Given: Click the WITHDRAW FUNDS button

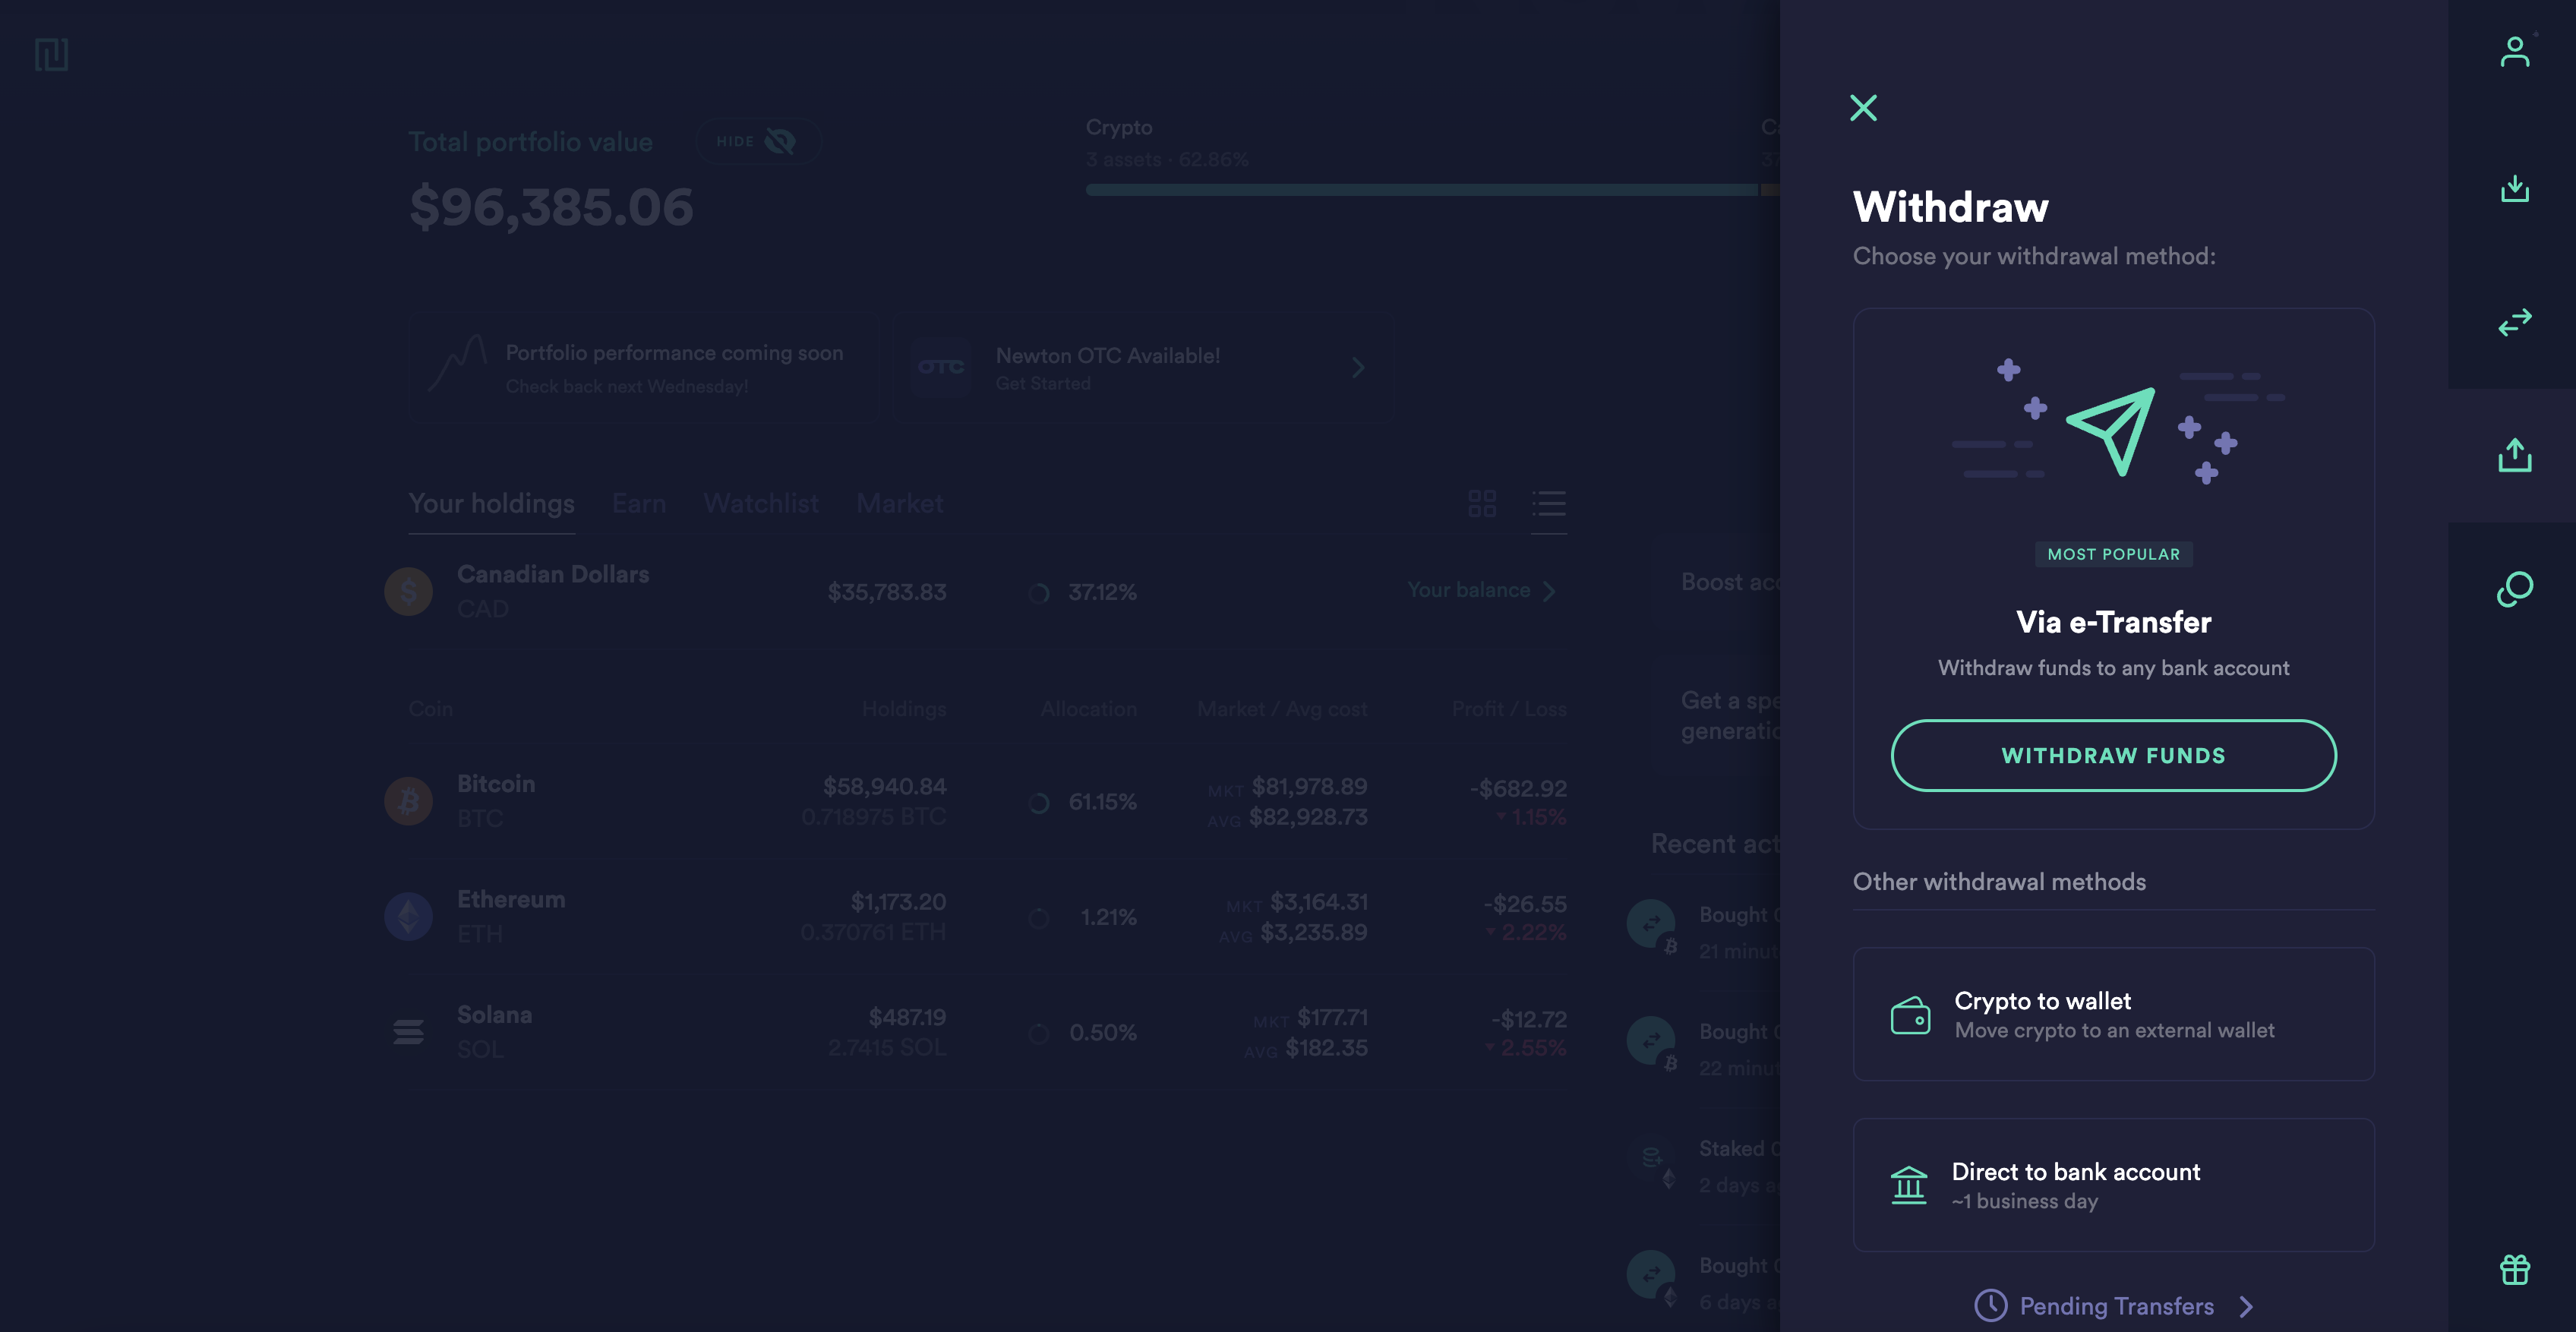Looking at the screenshot, I should click(2113, 755).
